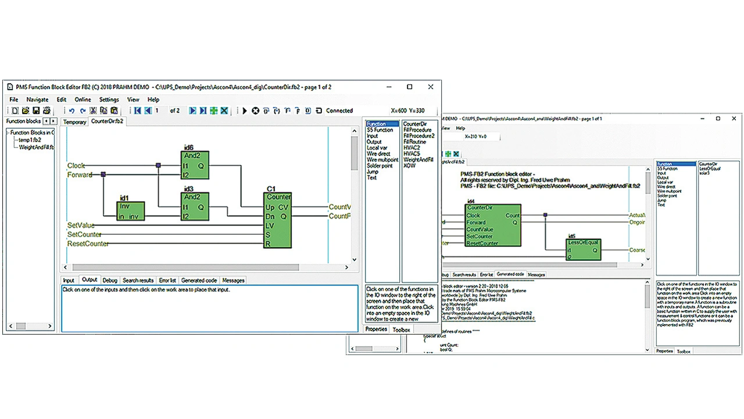Click the green add page icon
The width and height of the screenshot is (744, 419).
pos(213,110)
